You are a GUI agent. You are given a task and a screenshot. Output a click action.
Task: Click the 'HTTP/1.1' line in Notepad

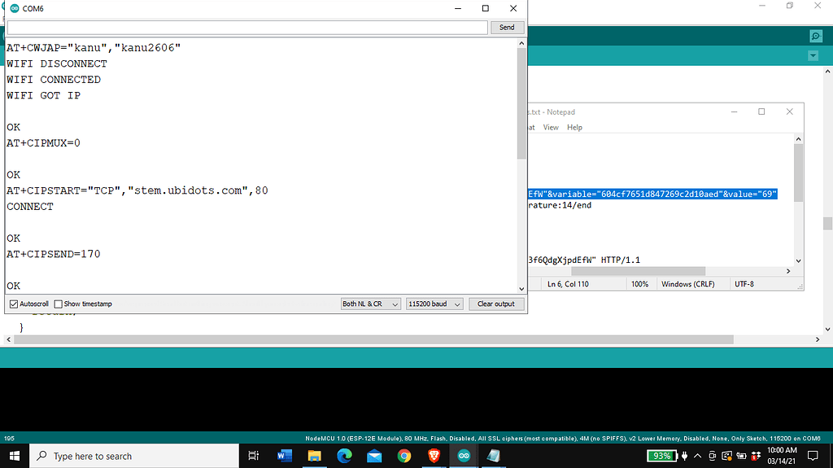click(584, 260)
